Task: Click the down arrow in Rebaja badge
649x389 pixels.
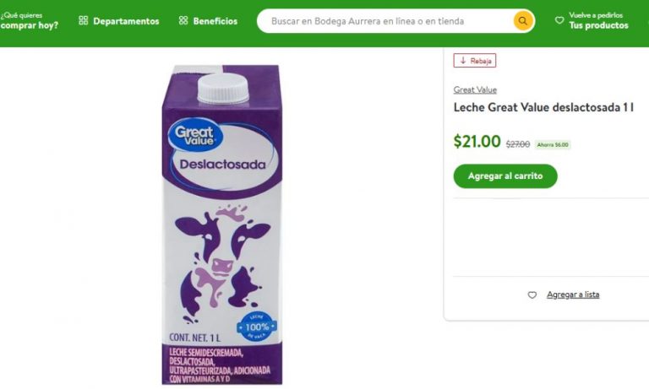Action: click(x=463, y=61)
